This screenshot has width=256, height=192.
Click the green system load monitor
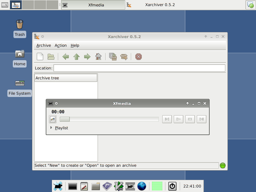click(x=157, y=186)
